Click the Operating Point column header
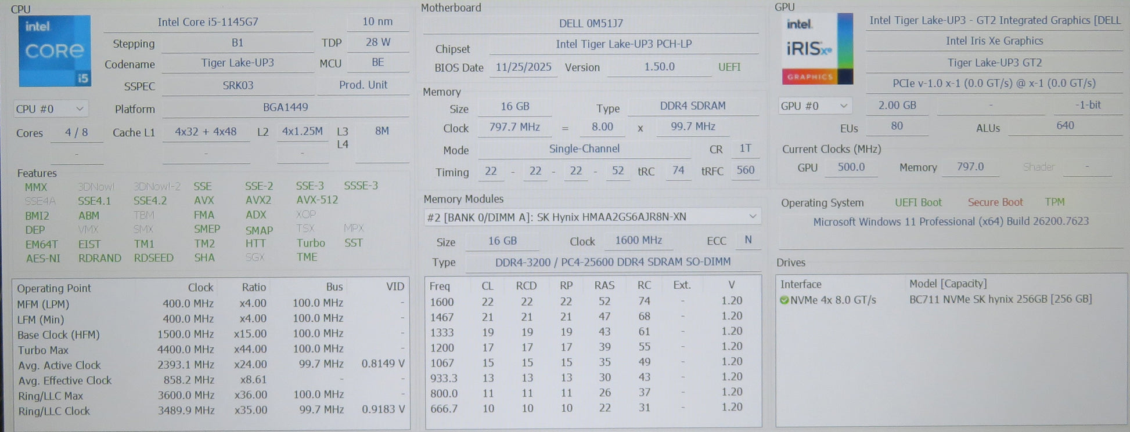The height and width of the screenshot is (432, 1130). 54,288
